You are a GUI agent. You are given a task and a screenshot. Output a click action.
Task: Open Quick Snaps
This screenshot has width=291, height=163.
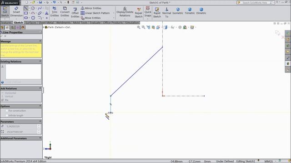(x=148, y=12)
